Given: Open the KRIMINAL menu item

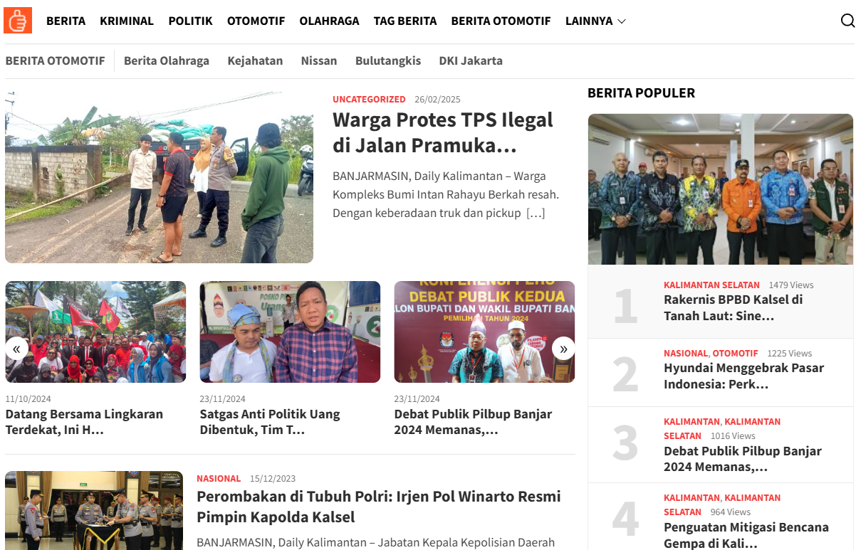Looking at the screenshot, I should click(x=127, y=21).
